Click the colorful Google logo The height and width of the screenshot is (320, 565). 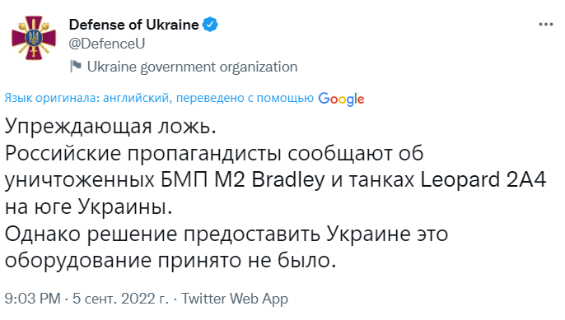(x=341, y=99)
